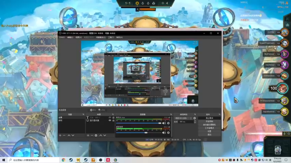Move the scene up with the arrow icon
291x163 pixels.
tap(69, 135)
